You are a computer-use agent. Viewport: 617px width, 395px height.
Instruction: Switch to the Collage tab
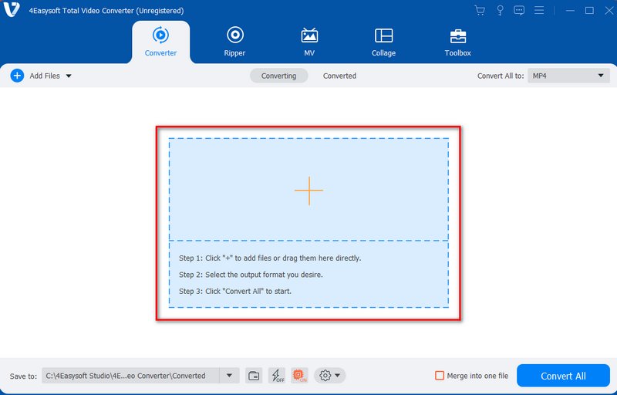coord(383,42)
